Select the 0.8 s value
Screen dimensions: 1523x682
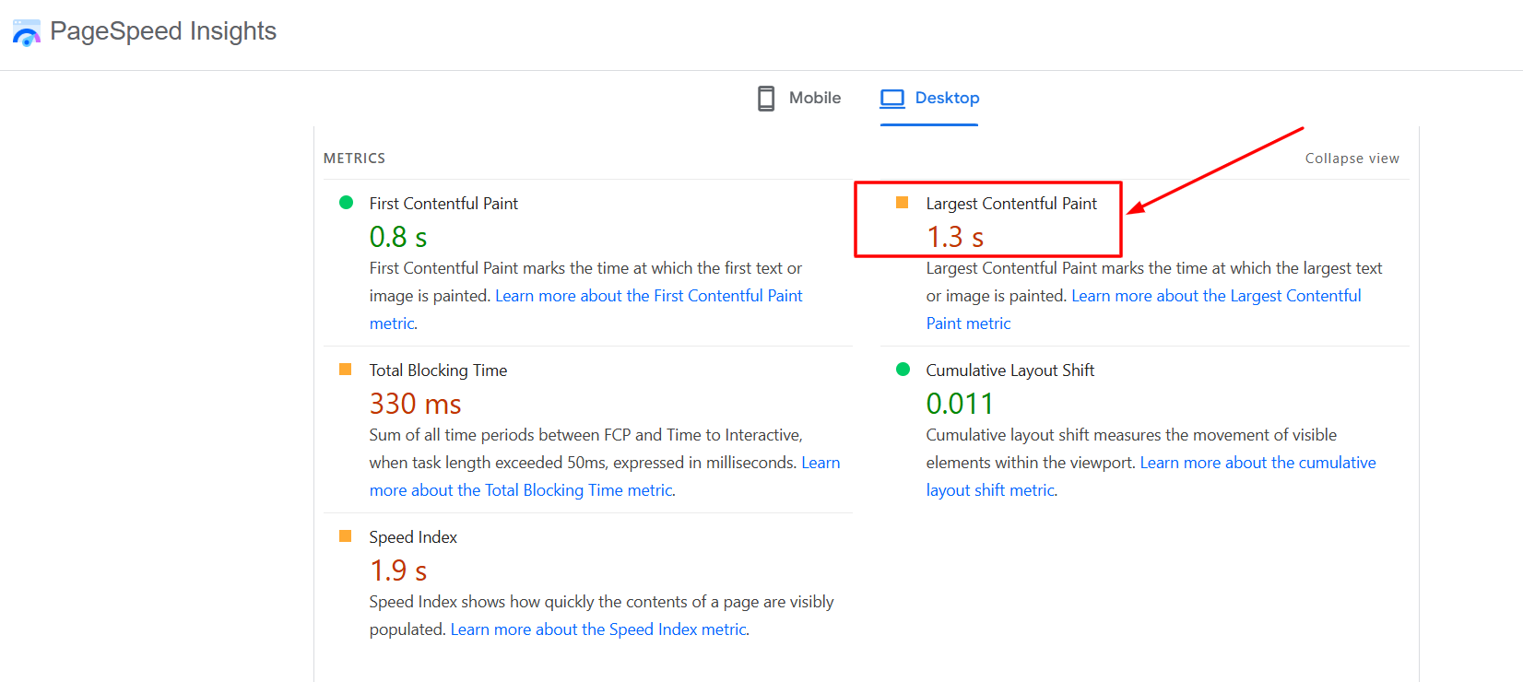(x=398, y=237)
